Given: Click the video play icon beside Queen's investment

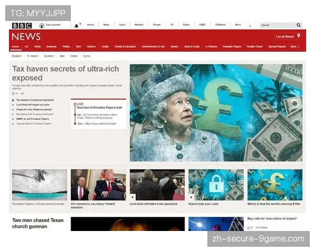Looking at the screenshot, I should pyautogui.click(x=14, y=100).
